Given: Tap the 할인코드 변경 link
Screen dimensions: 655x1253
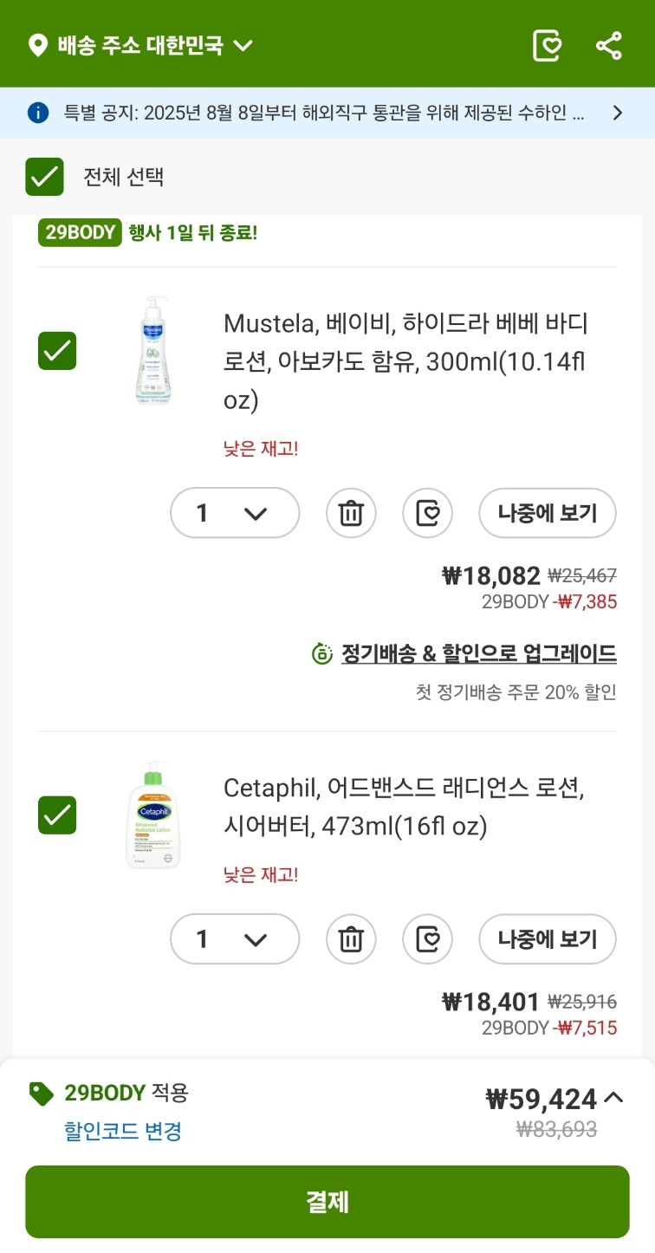Looking at the screenshot, I should [123, 1131].
